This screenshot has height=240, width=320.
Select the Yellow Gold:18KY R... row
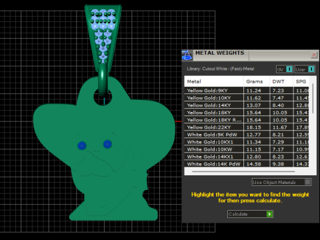[x=247, y=120]
